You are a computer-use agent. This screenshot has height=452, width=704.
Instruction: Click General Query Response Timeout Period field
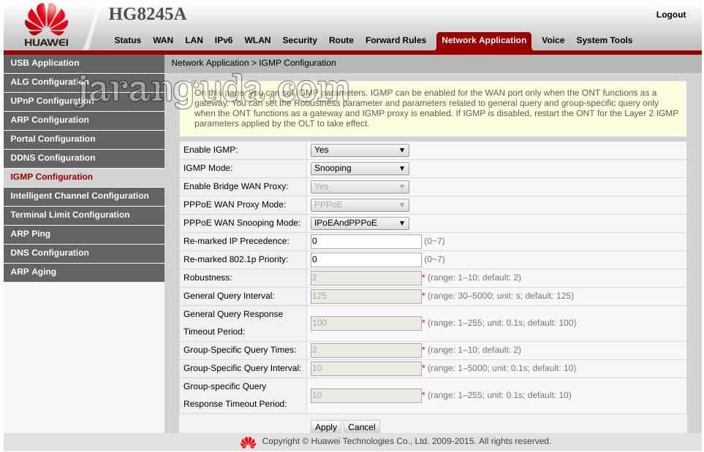(366, 323)
